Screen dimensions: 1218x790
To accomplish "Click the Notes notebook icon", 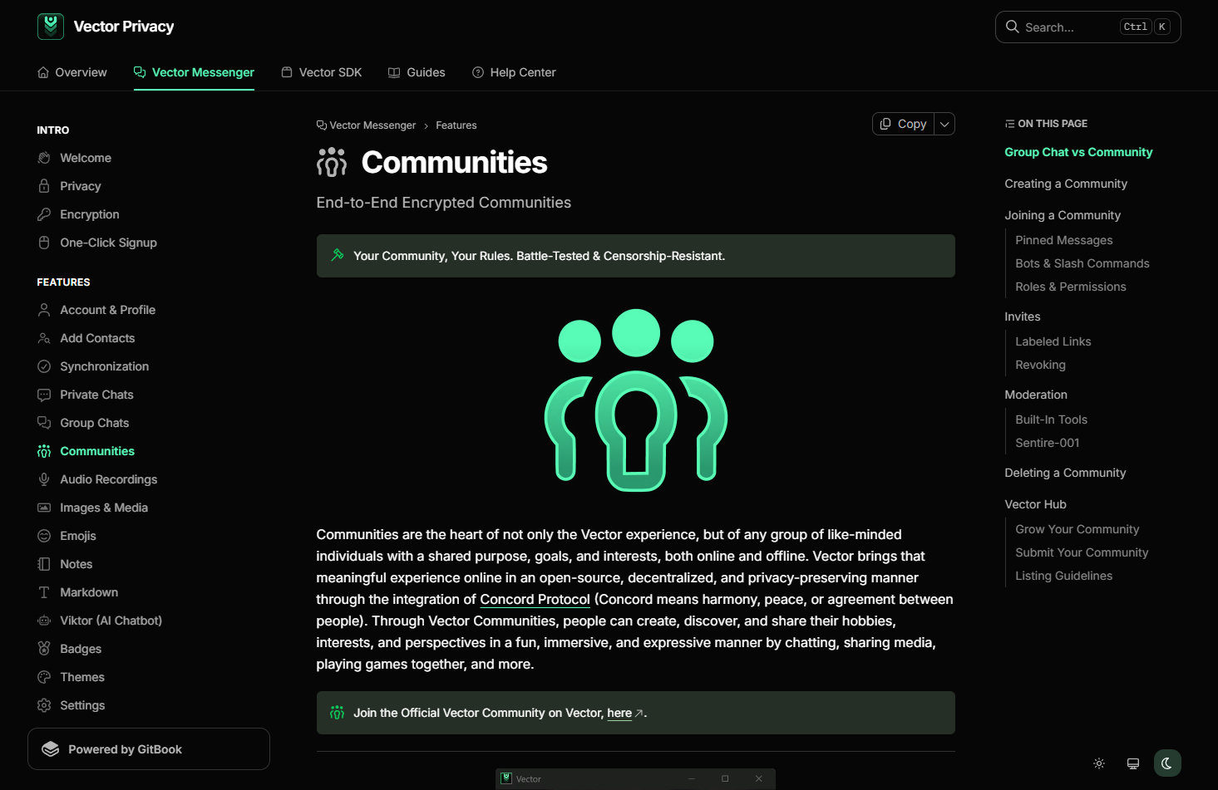I will (x=44, y=564).
